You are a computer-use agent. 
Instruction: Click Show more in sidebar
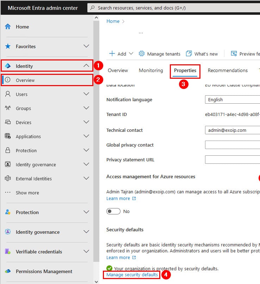point(27,193)
